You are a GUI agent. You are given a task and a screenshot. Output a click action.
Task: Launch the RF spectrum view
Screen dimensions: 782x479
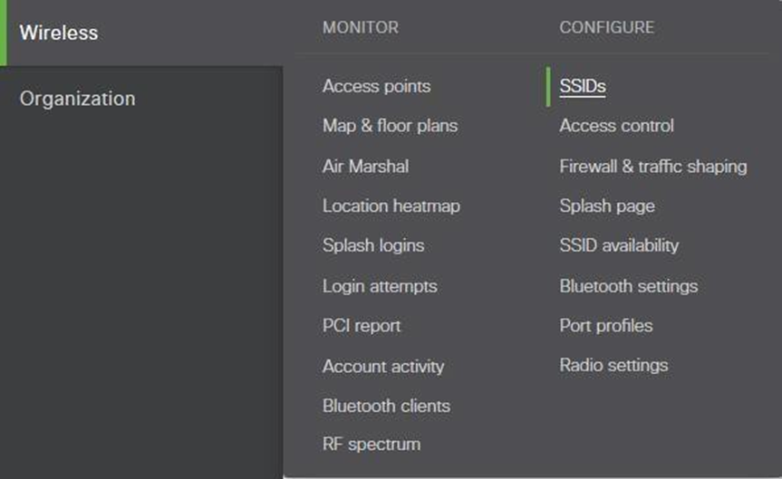click(372, 445)
